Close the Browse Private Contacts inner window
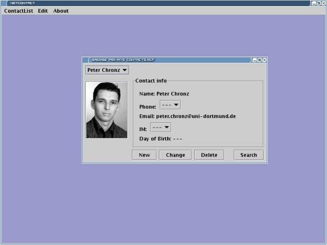Viewport: 327px width, 245px height. tap(265, 60)
